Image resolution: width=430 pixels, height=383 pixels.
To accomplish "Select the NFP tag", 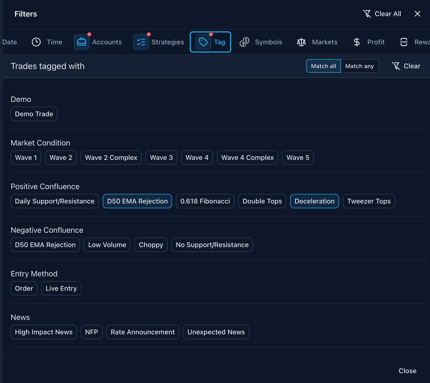I will click(x=92, y=332).
